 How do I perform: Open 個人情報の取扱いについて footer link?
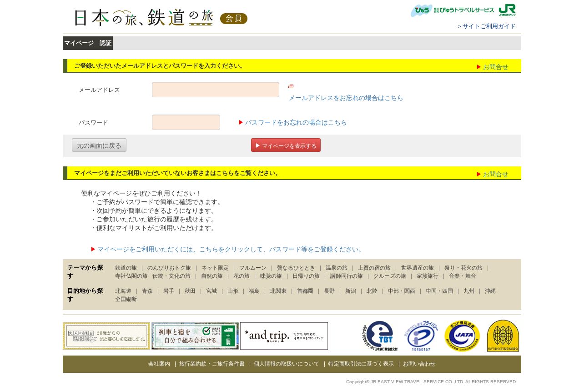pyautogui.click(x=287, y=364)
